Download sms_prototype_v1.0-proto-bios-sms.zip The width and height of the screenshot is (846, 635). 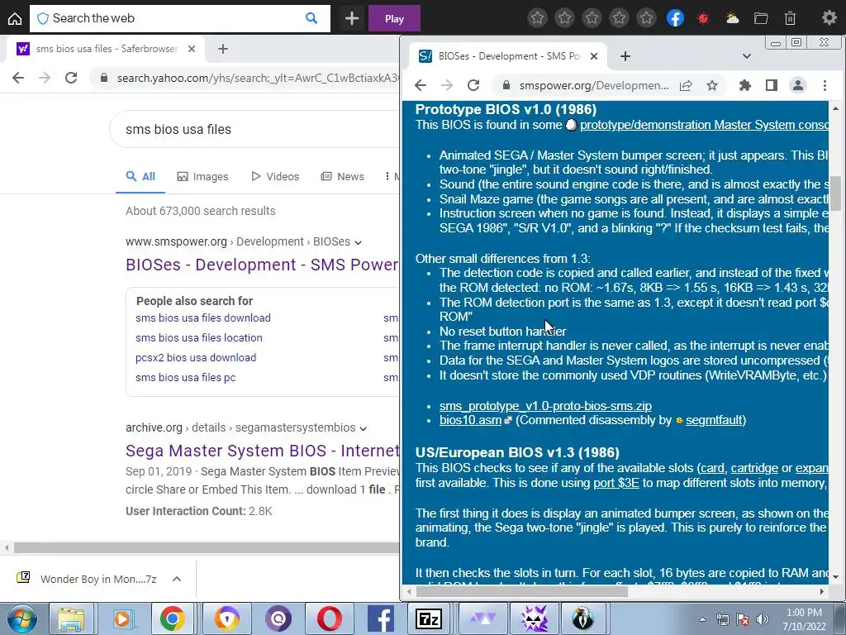(545, 406)
